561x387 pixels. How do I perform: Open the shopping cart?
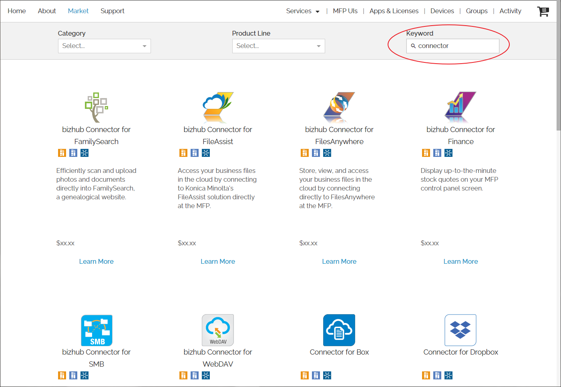pyautogui.click(x=543, y=11)
